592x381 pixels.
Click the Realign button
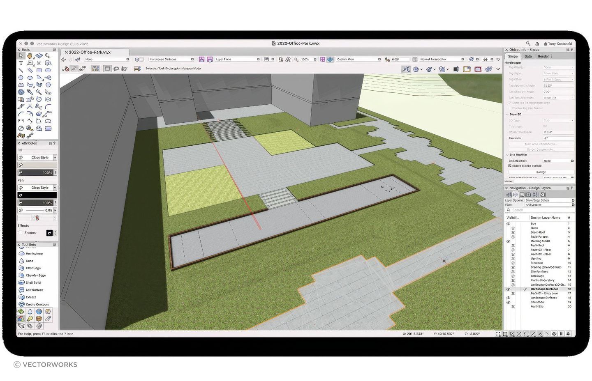[541, 172]
